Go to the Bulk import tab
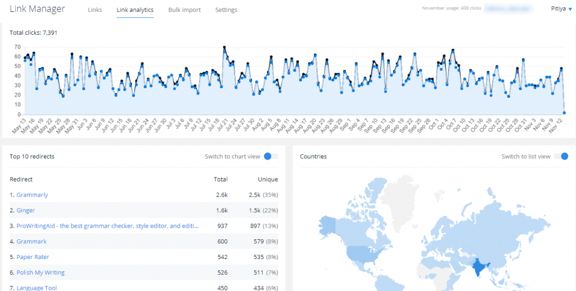 184,10
